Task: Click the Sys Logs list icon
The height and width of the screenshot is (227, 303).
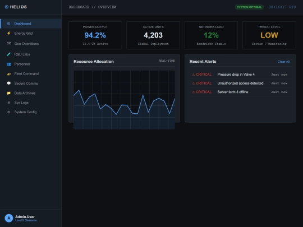Action: point(8,103)
